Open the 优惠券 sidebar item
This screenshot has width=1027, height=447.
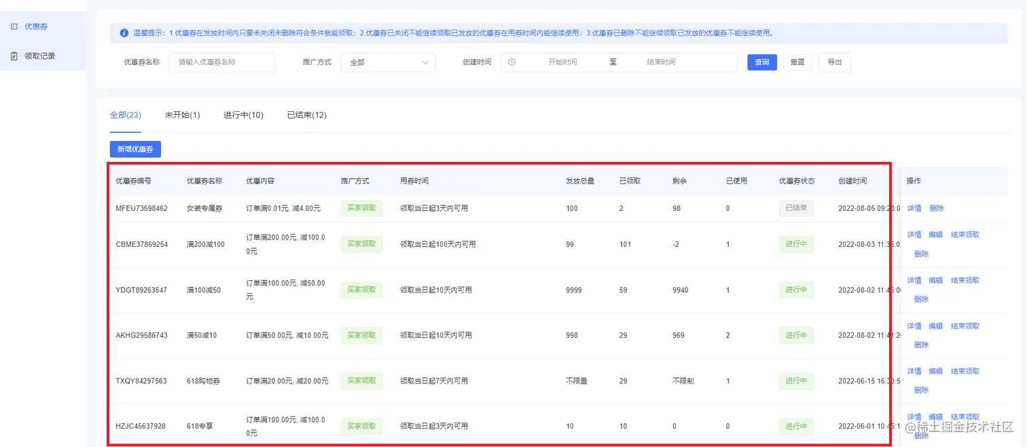pos(43,26)
